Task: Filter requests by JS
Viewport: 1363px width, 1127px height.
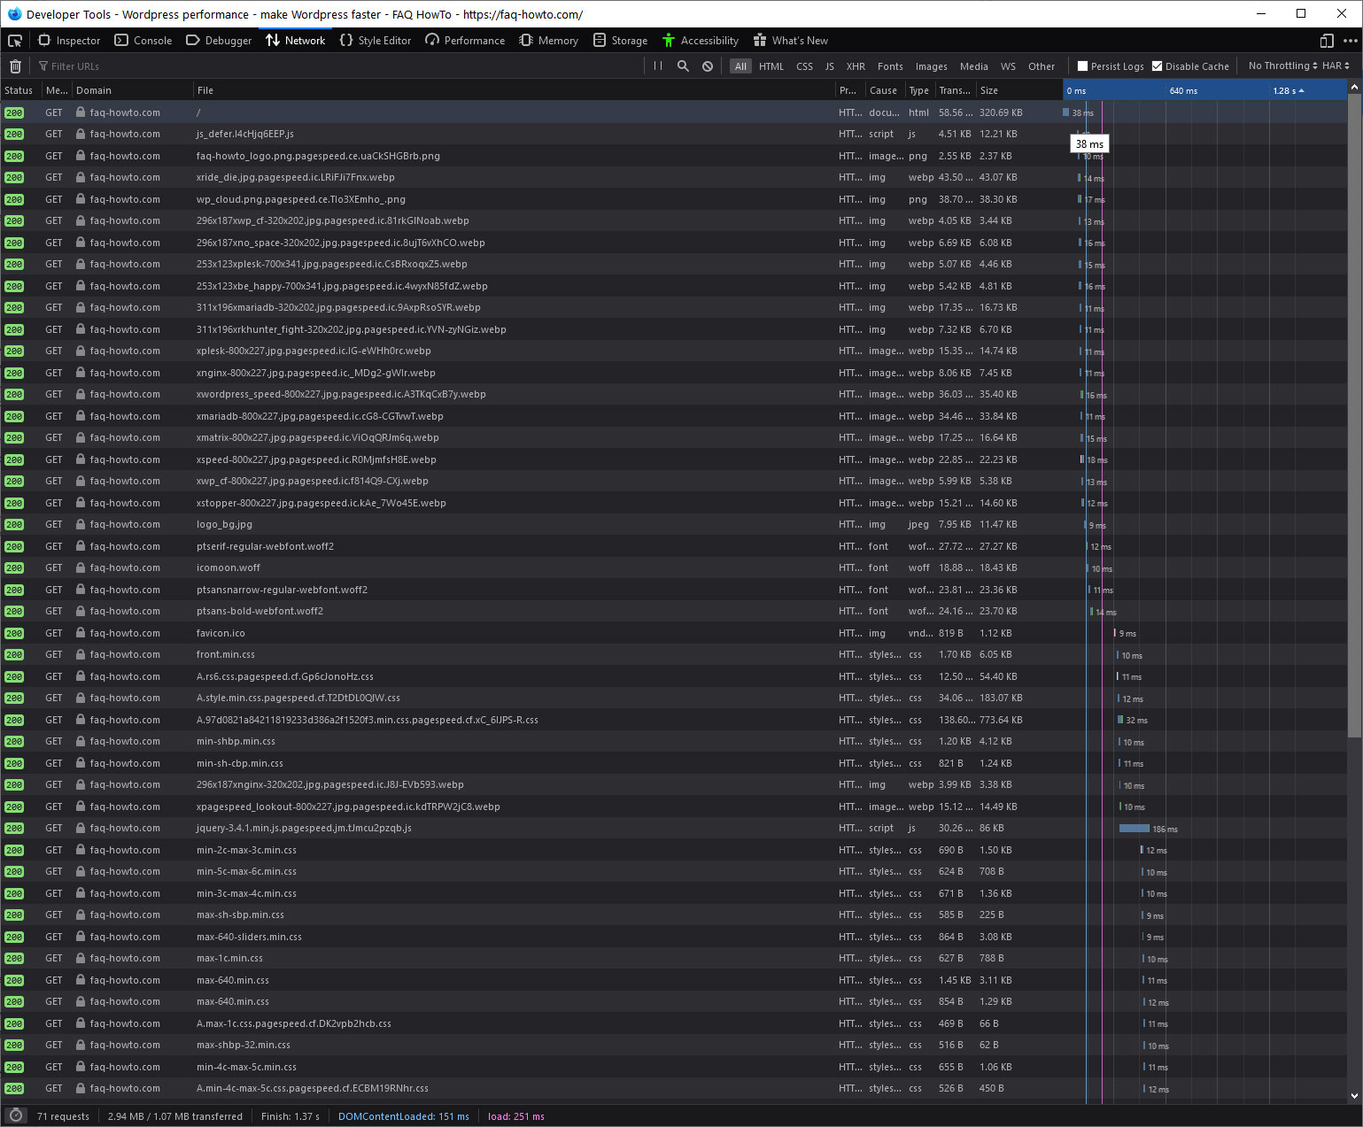Action: [830, 66]
